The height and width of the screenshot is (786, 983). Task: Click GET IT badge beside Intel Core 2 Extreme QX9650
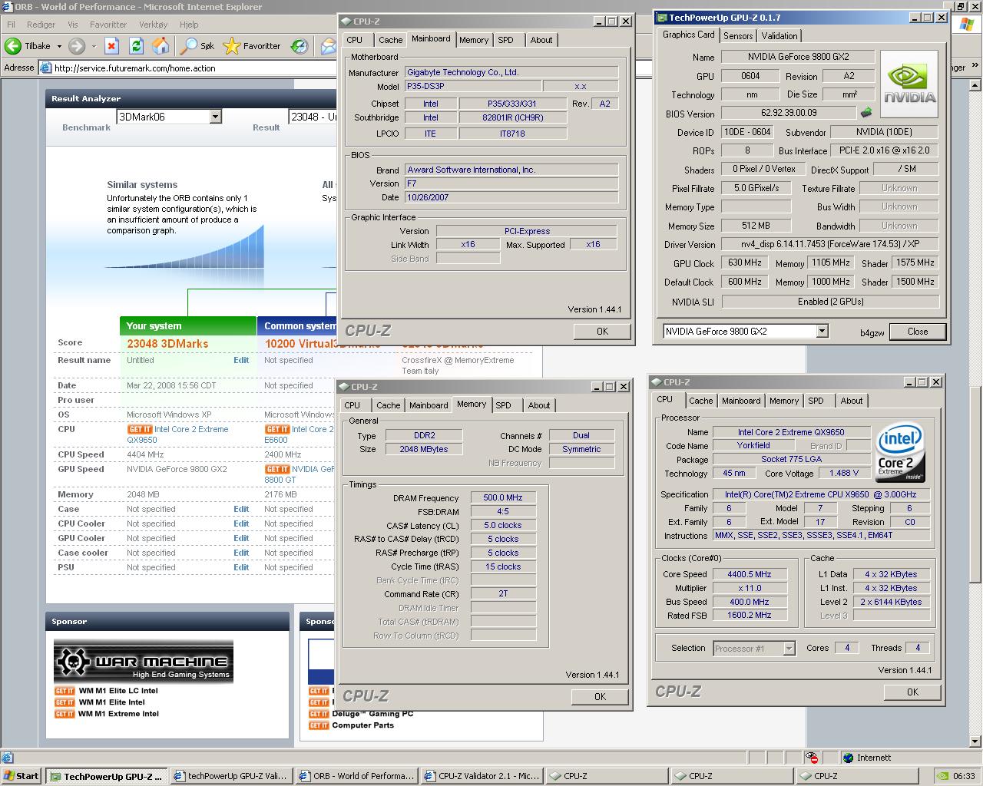[139, 430]
